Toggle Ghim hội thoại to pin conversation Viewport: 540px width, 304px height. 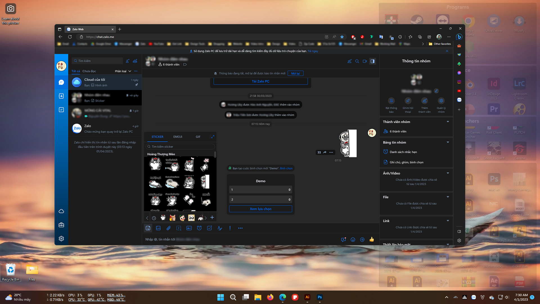coord(408,100)
